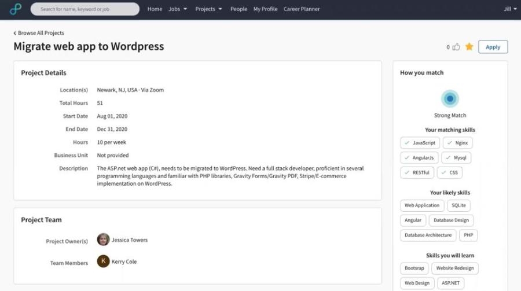The image size is (521, 291).
Task: Click the Website Redesign skill tag
Action: coord(455,268)
